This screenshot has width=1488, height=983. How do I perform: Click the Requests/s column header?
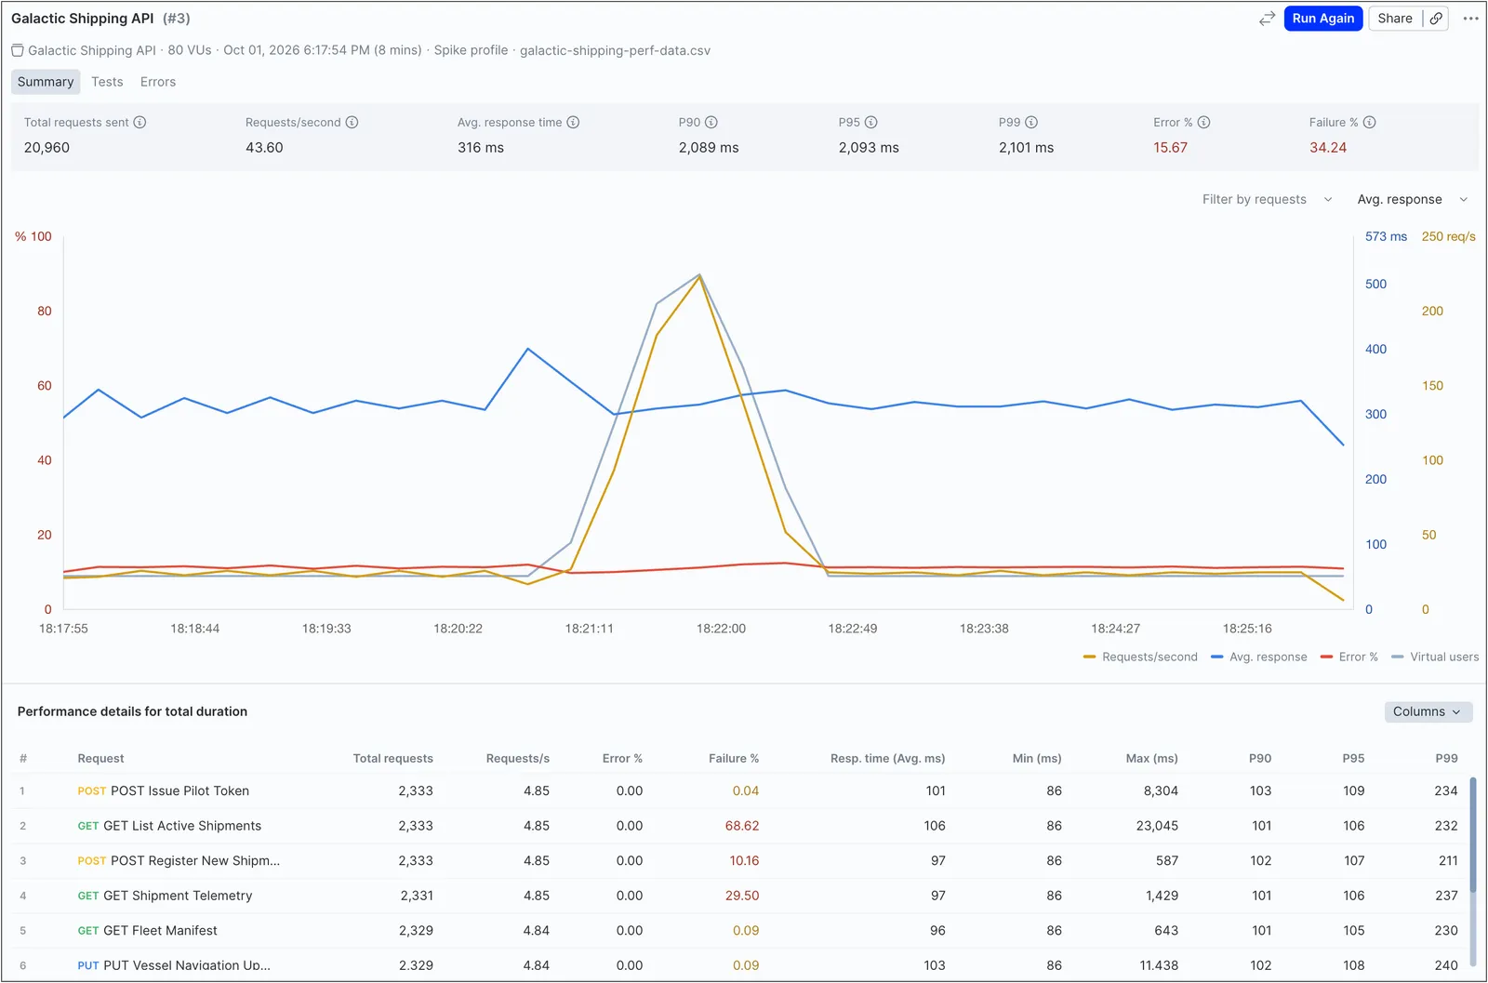(517, 758)
